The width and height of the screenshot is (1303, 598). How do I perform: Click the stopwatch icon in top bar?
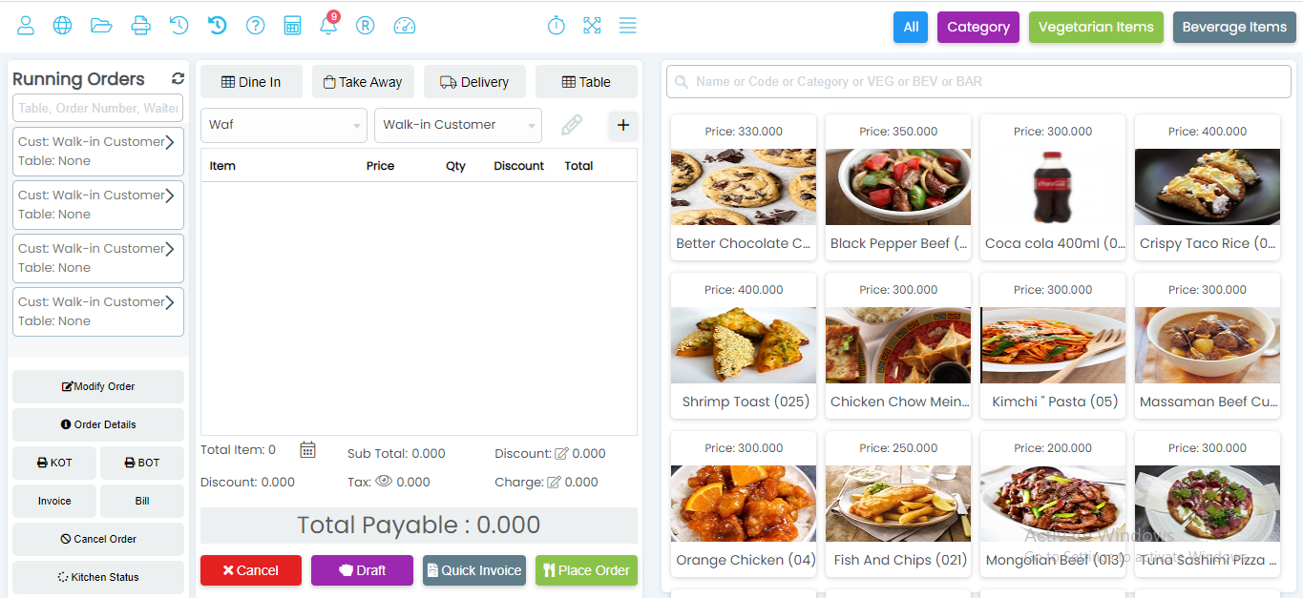pyautogui.click(x=557, y=26)
